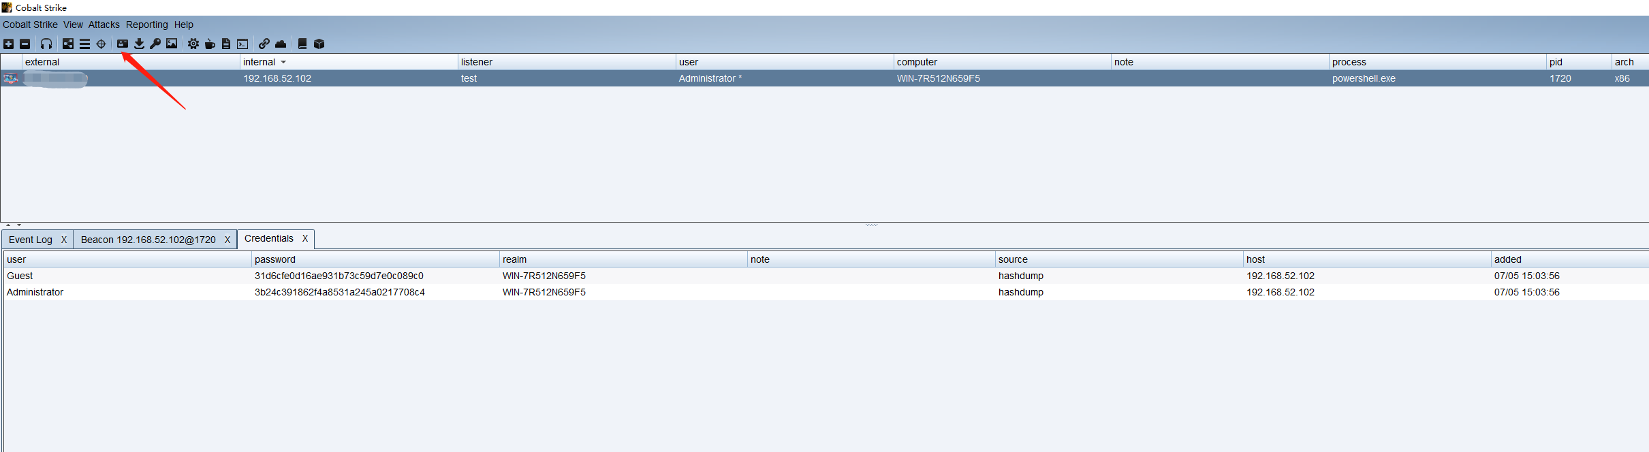Select session internal IP 192.168.52.102

pos(277,78)
